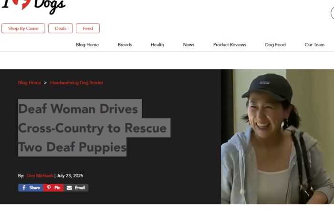The height and width of the screenshot is (210, 334).
Task: Open author Dee Michaels profile link
Action: pyautogui.click(x=40, y=176)
